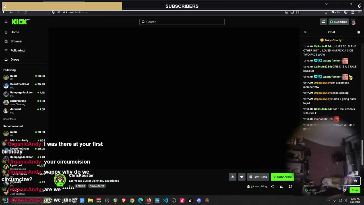Click the chat scrollbar
The width and height of the screenshot is (364, 205).
(x=362, y=152)
